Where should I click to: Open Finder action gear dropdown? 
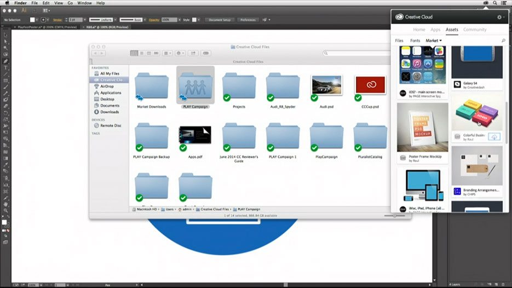click(180, 53)
